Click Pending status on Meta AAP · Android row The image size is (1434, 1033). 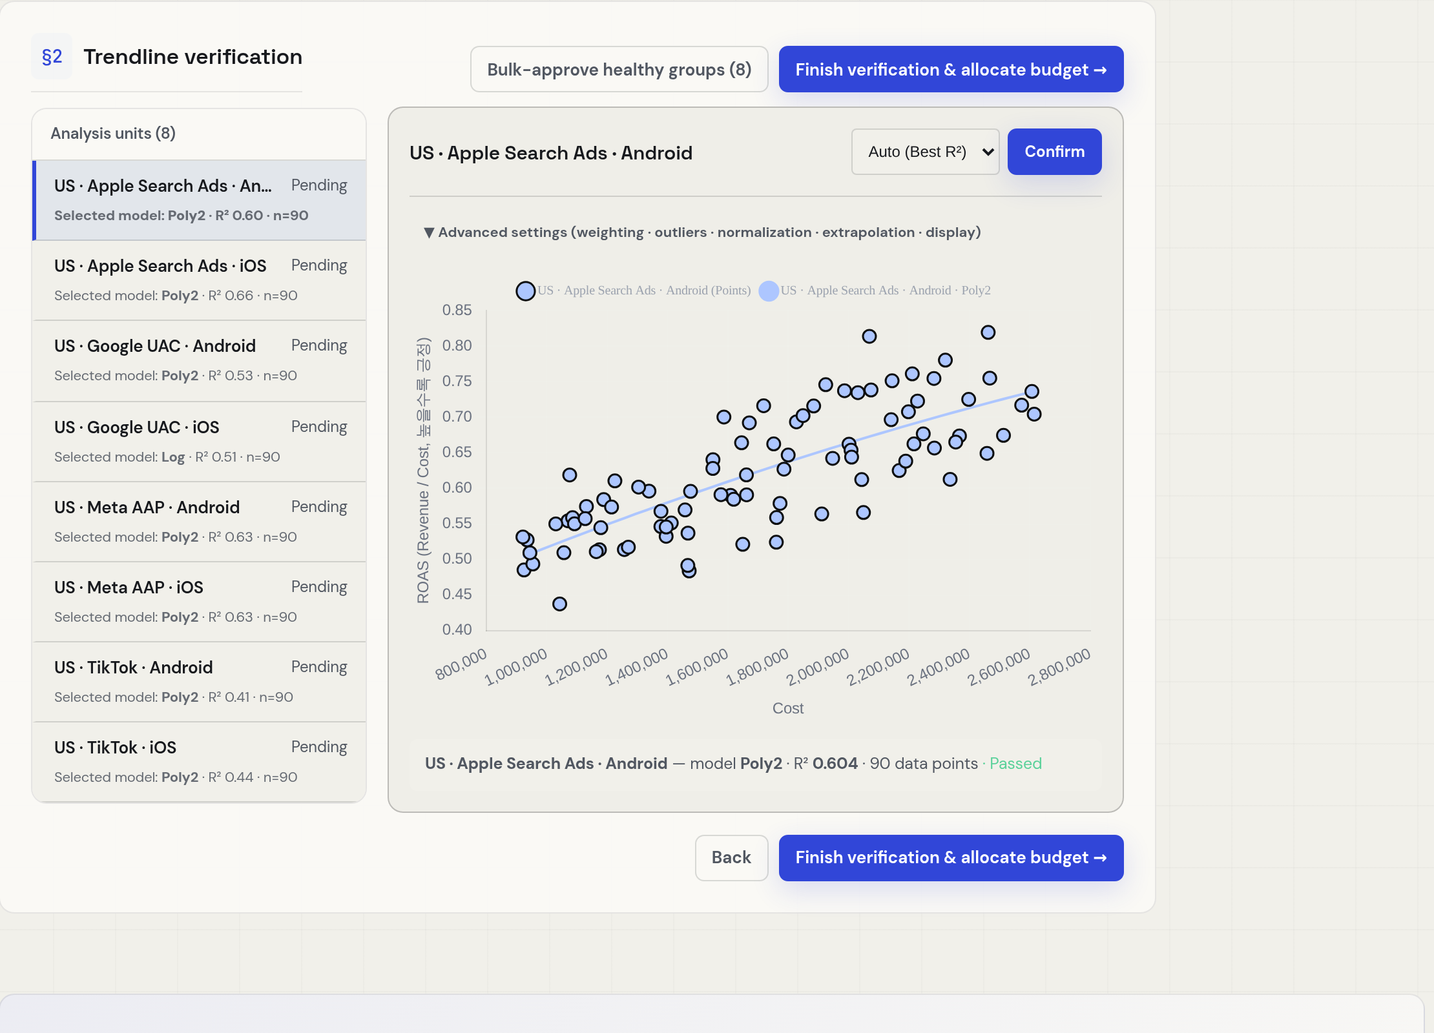tap(319, 507)
